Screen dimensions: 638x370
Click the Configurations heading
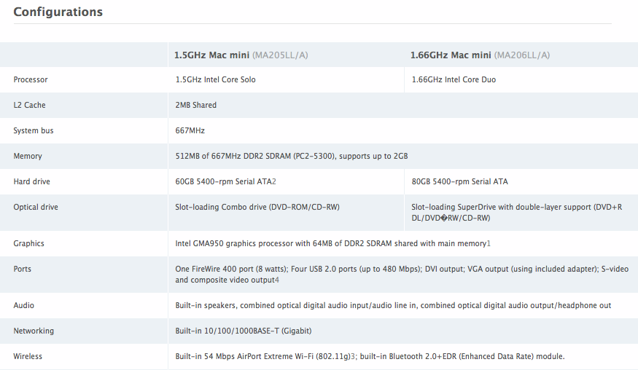tap(58, 12)
